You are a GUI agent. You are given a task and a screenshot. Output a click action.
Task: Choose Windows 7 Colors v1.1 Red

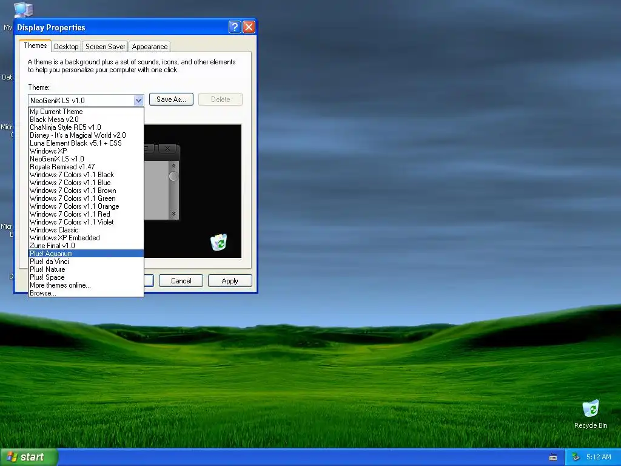[x=86, y=214]
